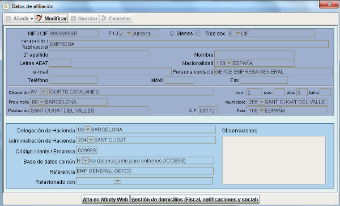This screenshot has width=340, height=206.
Task: Open the Relacionado con dropdown
Action: pyautogui.click(x=117, y=181)
